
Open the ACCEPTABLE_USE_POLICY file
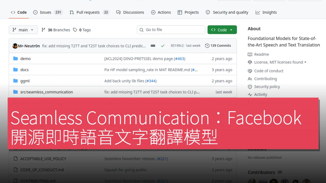[x=43, y=159]
